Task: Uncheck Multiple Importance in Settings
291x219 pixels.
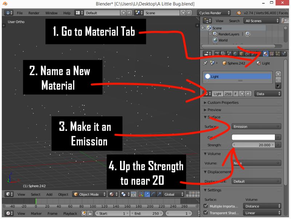Action: [205, 206]
